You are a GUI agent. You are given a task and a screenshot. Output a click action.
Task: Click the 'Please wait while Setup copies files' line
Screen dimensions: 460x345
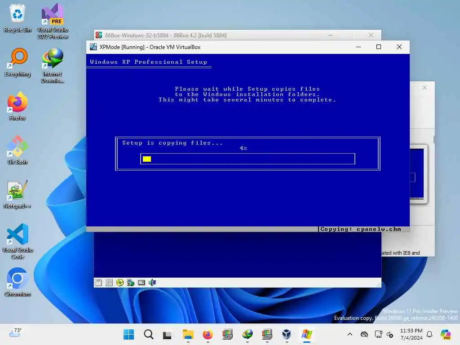point(248,88)
